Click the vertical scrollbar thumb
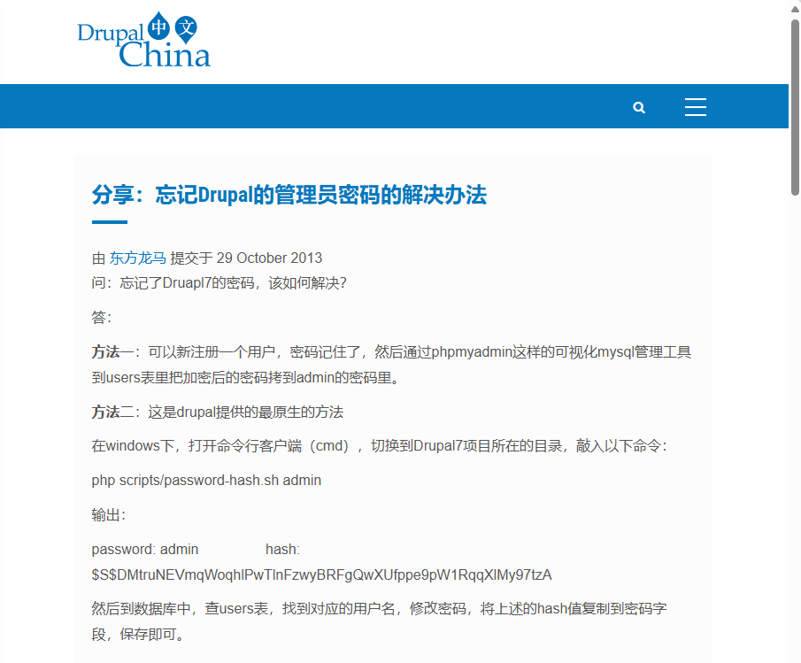801x663 pixels. pyautogui.click(x=795, y=106)
